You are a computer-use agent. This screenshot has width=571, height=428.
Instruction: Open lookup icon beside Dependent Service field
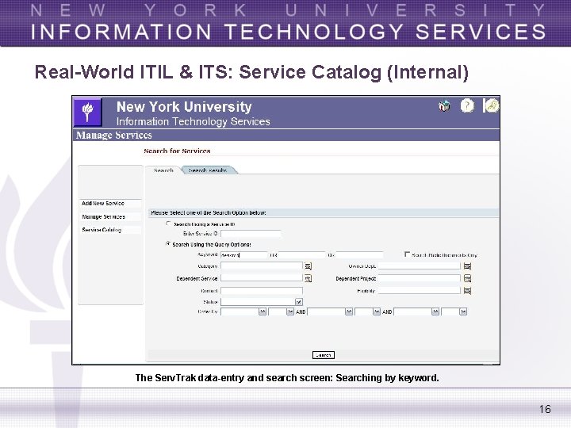pyautogui.click(x=308, y=278)
